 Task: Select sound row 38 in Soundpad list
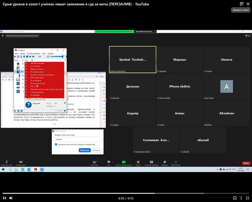coord(44,75)
